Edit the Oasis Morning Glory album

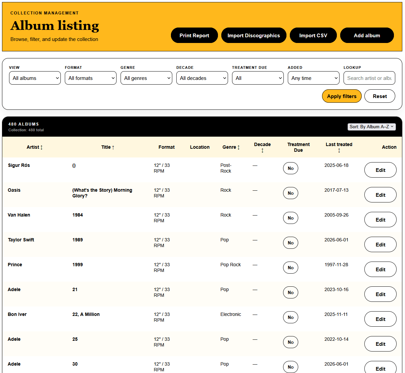[x=380, y=195]
